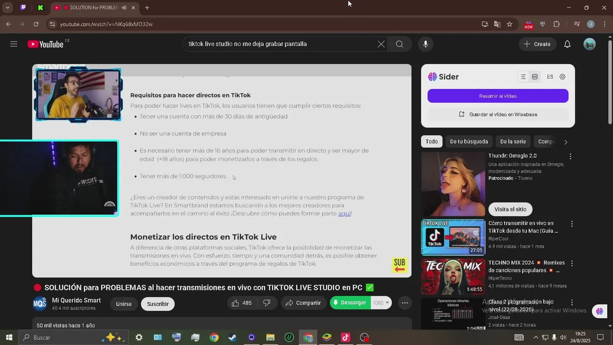Select the De la serie chip
Viewport: 613px width, 345px height.
(513, 141)
